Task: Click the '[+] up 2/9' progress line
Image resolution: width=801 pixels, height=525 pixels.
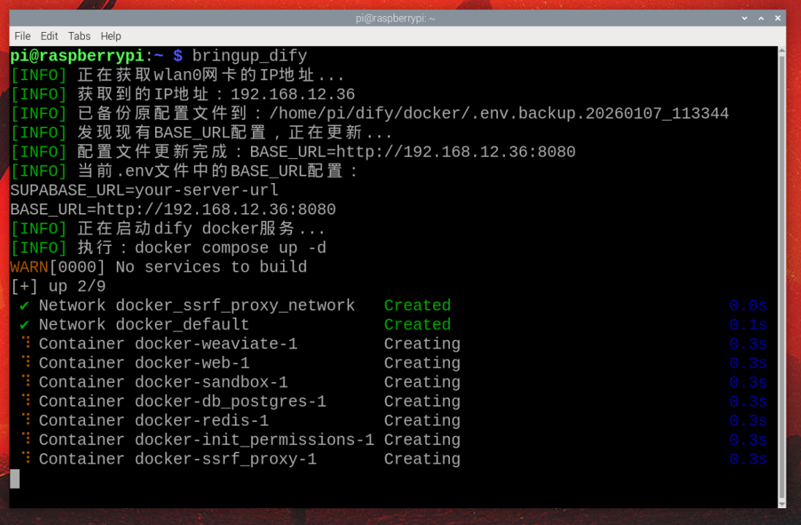Action: [x=59, y=286]
